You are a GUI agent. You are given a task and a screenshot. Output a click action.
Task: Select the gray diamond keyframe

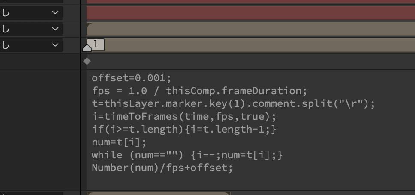pos(87,61)
